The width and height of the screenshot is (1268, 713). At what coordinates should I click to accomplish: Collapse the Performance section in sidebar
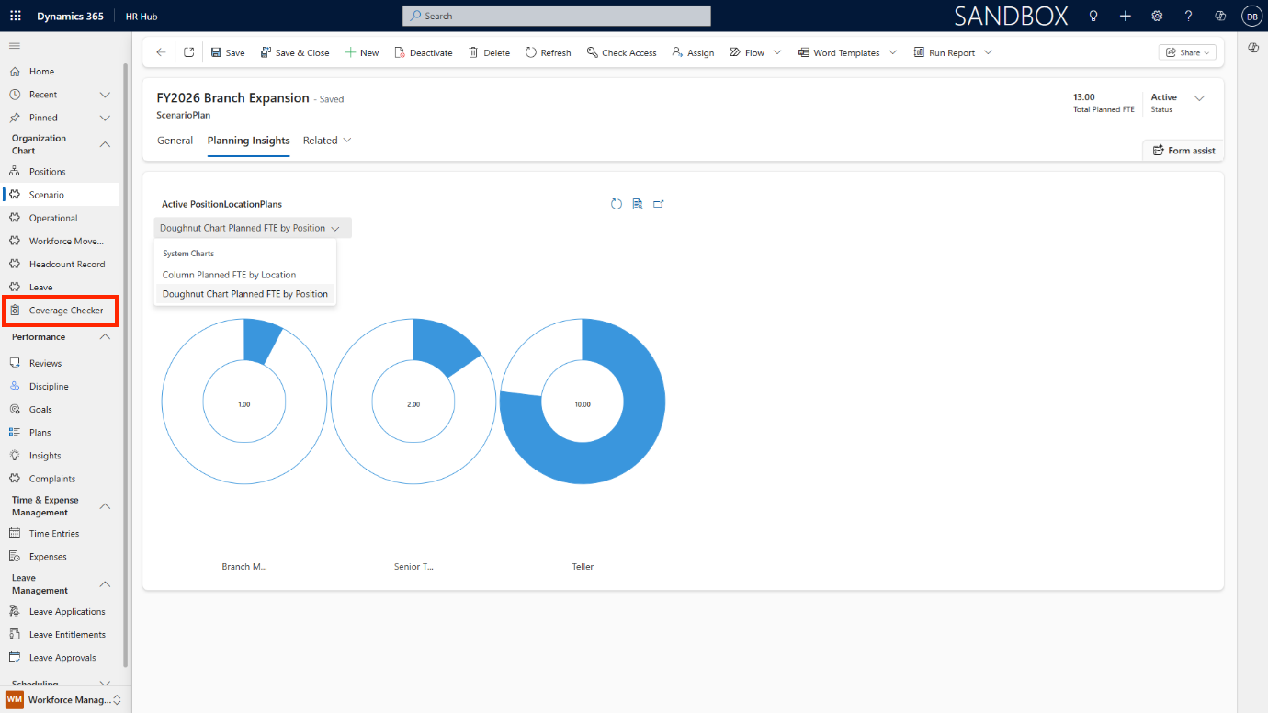(x=105, y=337)
